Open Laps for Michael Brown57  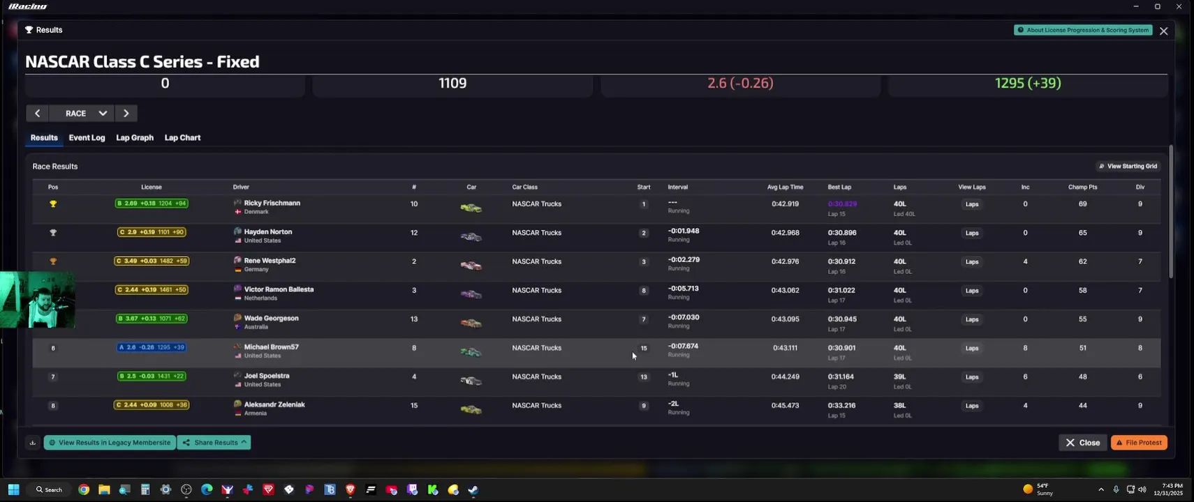click(972, 348)
